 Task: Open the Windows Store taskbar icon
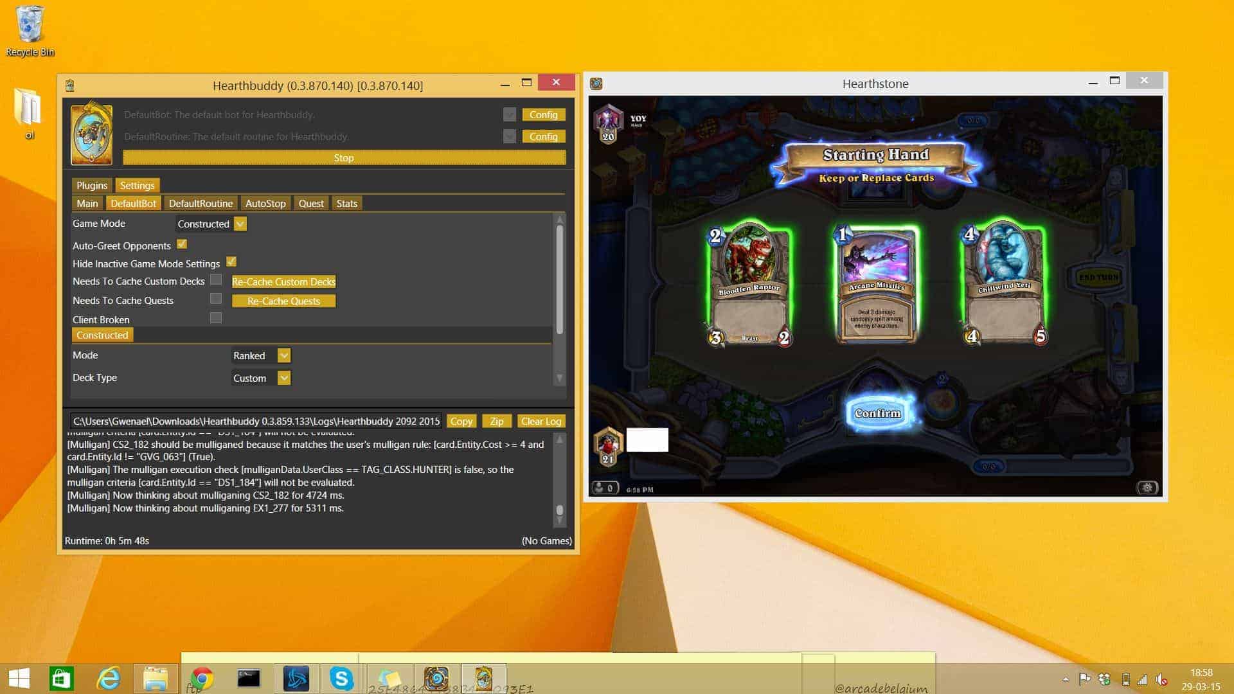click(62, 679)
